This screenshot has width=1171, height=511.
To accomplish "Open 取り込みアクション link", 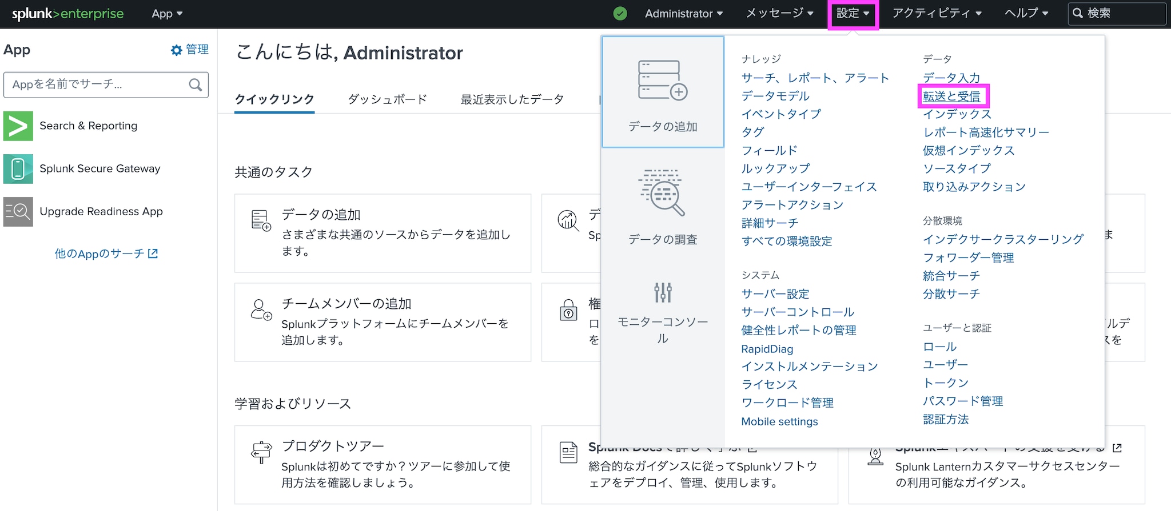I will (x=974, y=187).
